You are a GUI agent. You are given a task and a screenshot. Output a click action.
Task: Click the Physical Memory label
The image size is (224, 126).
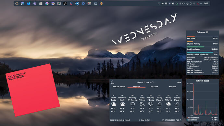pyautogui.click(x=193, y=44)
